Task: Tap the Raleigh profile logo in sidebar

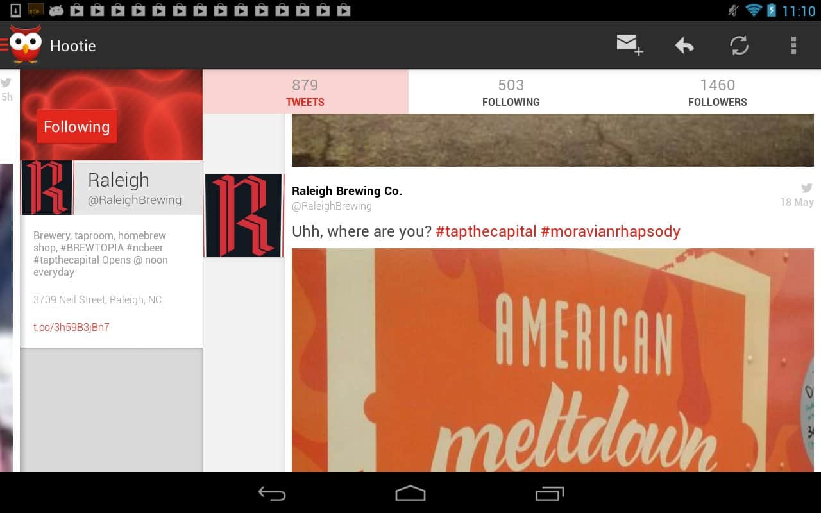Action: [x=47, y=187]
